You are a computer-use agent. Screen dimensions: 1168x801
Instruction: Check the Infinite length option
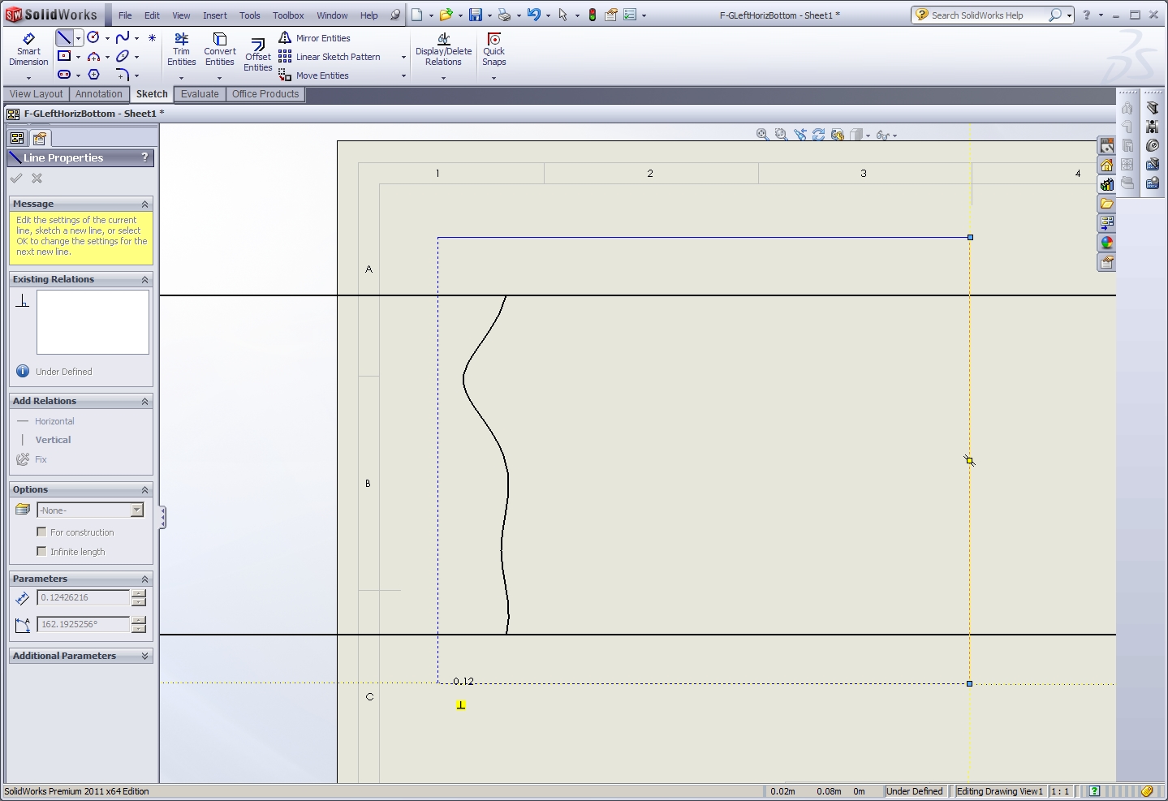point(41,552)
